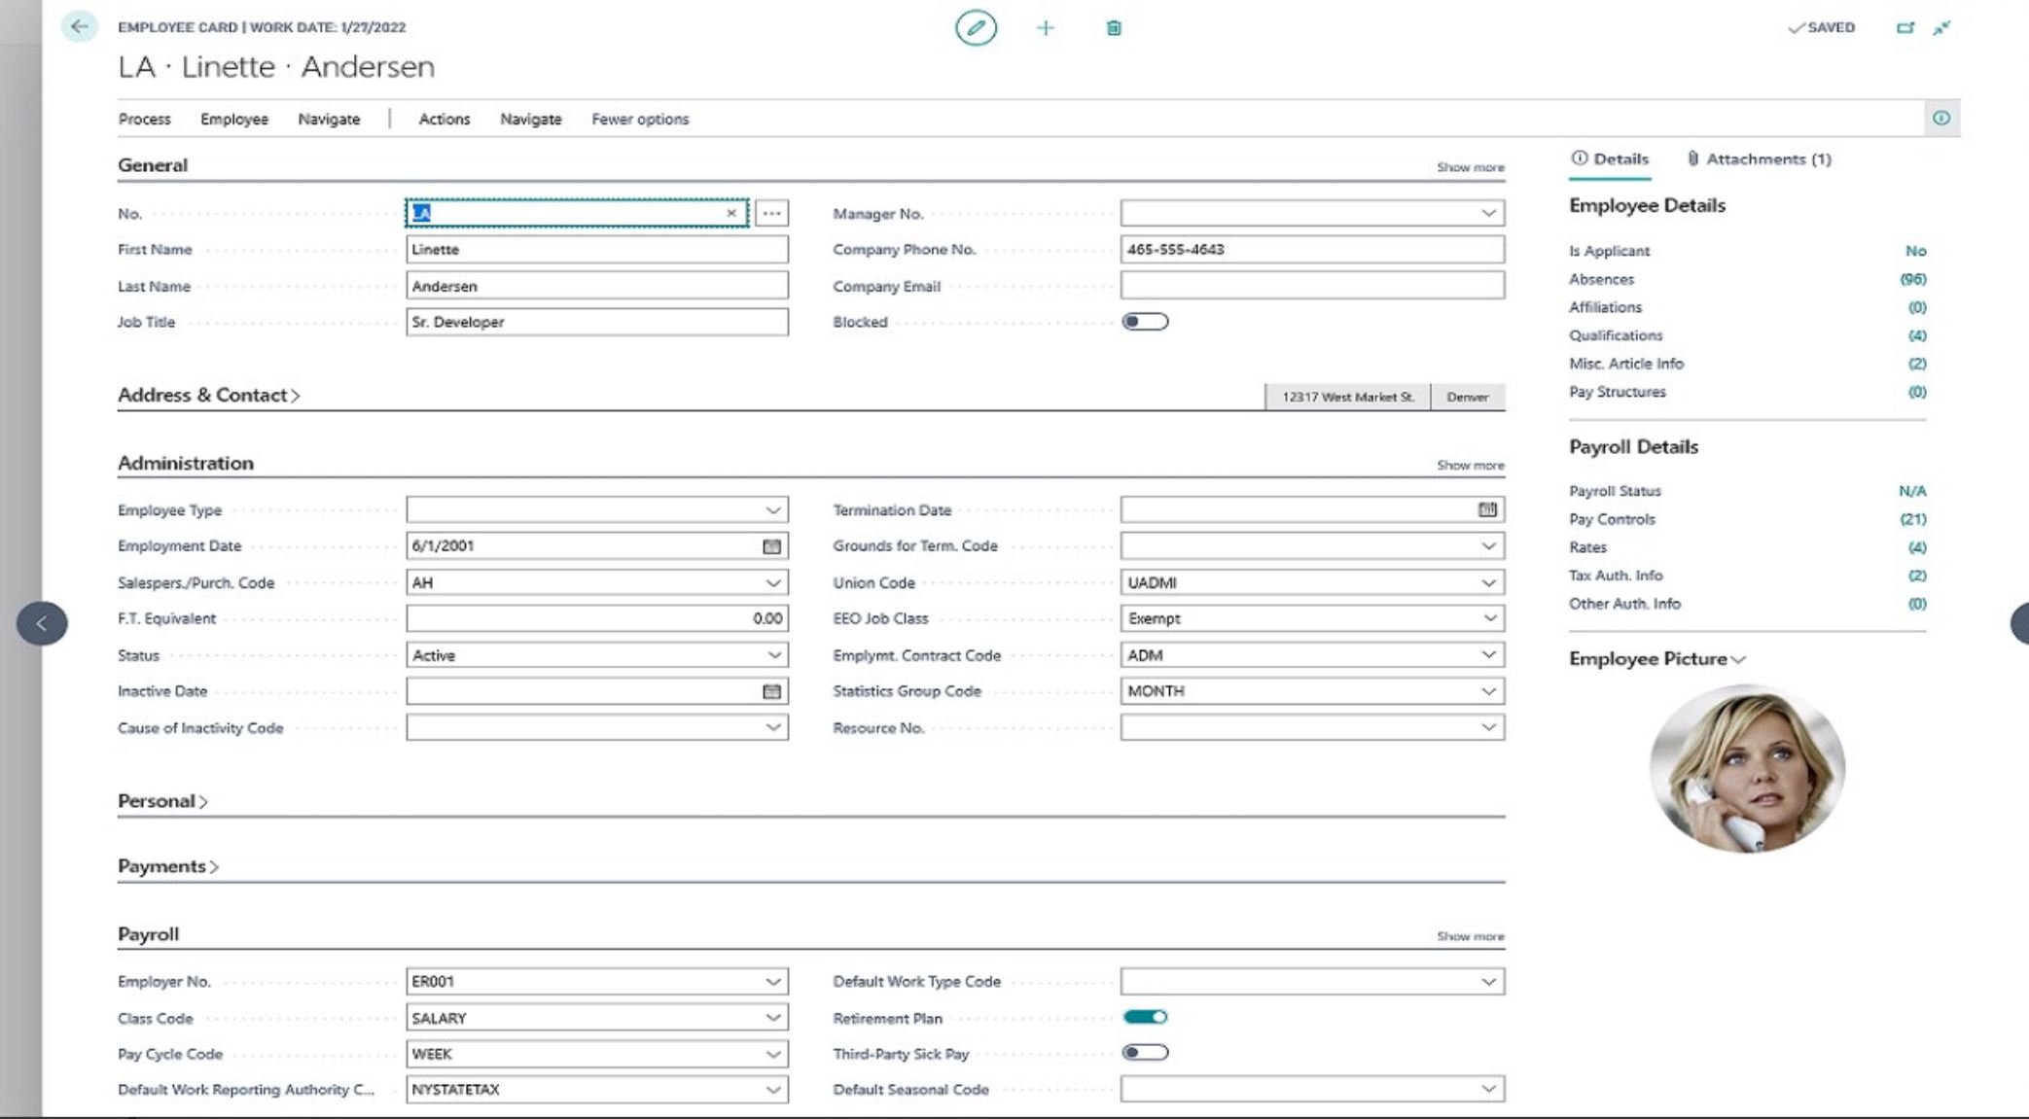Disable the Retirement Plan toggle
Screen dimensions: 2029x1119
click(x=1147, y=1017)
